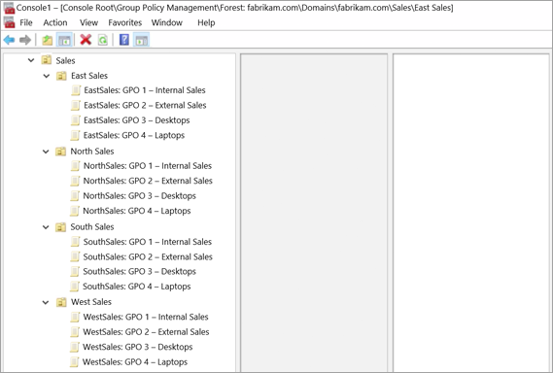Collapse the North Sales OU

tap(46, 152)
